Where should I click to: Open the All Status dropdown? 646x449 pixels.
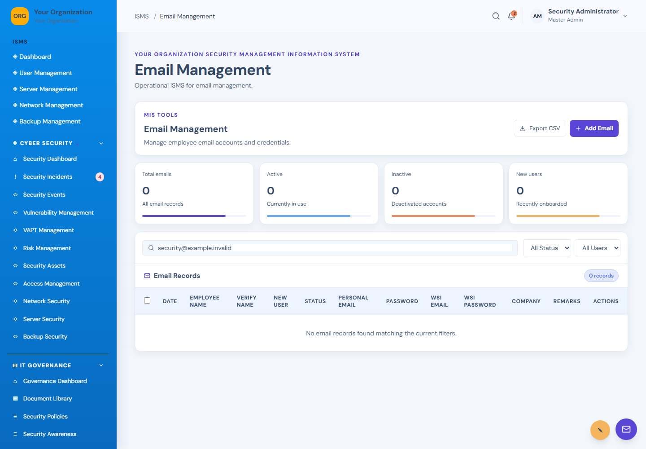click(x=547, y=248)
